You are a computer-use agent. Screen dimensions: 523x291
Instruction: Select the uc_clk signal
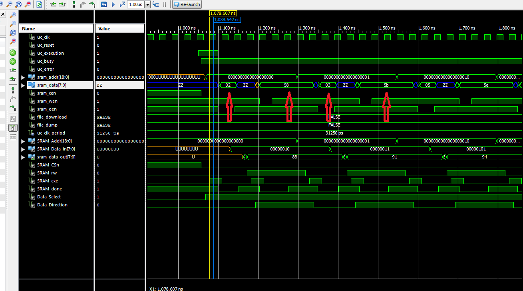tap(43, 37)
